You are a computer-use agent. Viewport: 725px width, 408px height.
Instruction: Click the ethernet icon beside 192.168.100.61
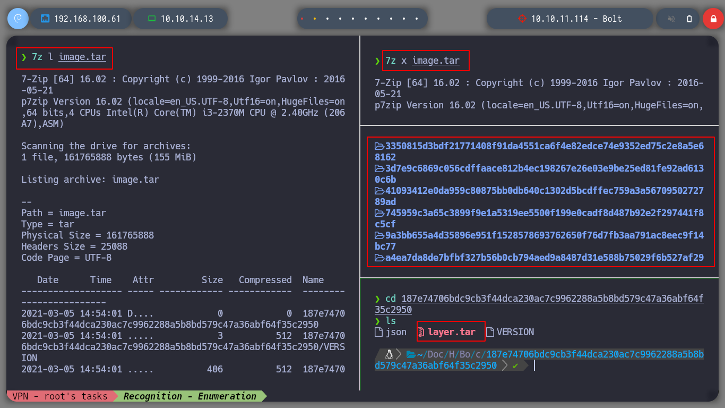pyautogui.click(x=45, y=19)
